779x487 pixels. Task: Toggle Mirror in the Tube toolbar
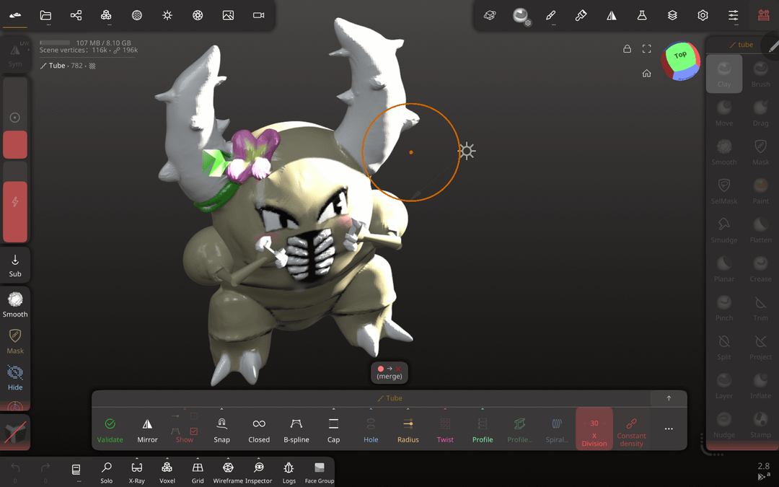pos(147,429)
